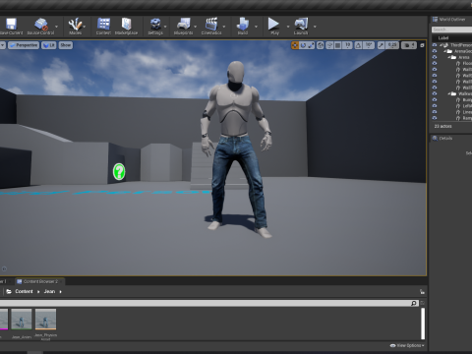Click the Save Current toolbar icon
The image size is (472, 354).
coord(11,27)
